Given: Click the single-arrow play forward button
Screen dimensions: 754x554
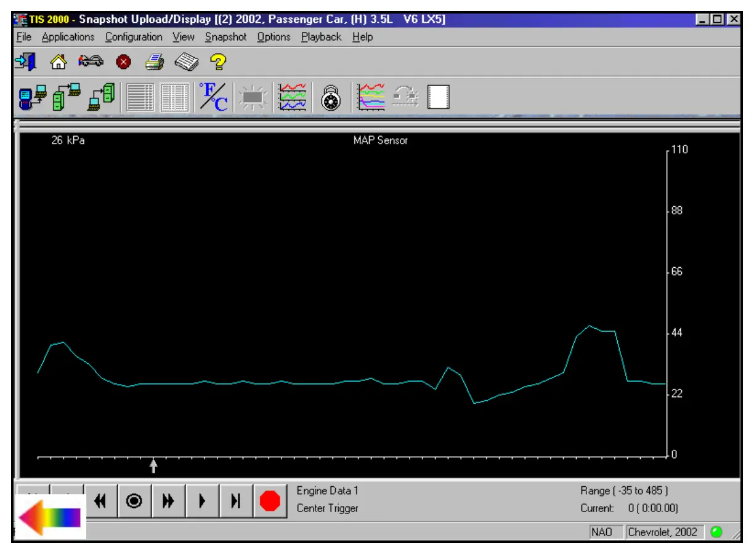Looking at the screenshot, I should [201, 501].
